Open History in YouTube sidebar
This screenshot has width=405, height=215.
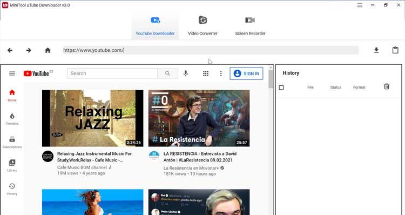tap(12, 189)
